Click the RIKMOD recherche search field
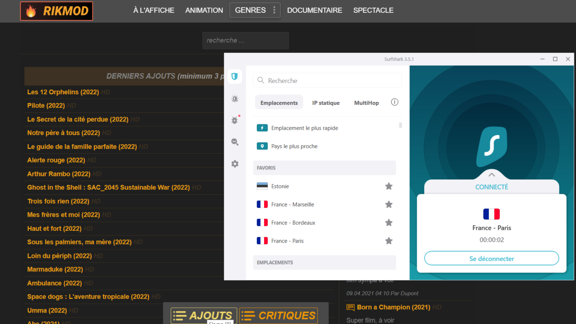 pos(246,40)
